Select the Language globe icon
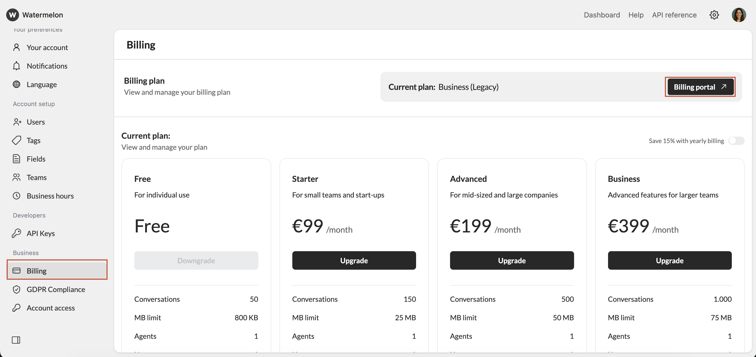Image resolution: width=756 pixels, height=357 pixels. 17,84
